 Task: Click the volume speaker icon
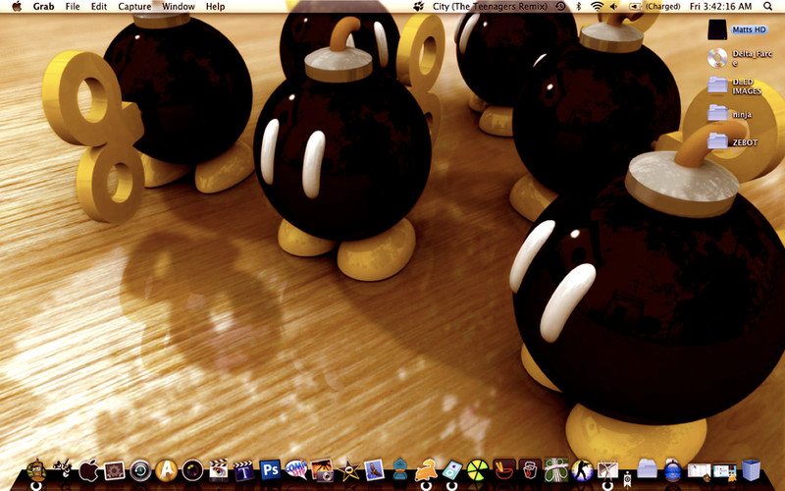point(614,7)
